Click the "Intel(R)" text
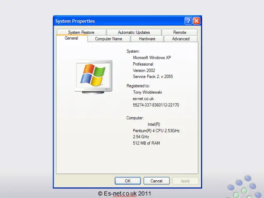The width and height of the screenshot is (264, 198). 154,124
